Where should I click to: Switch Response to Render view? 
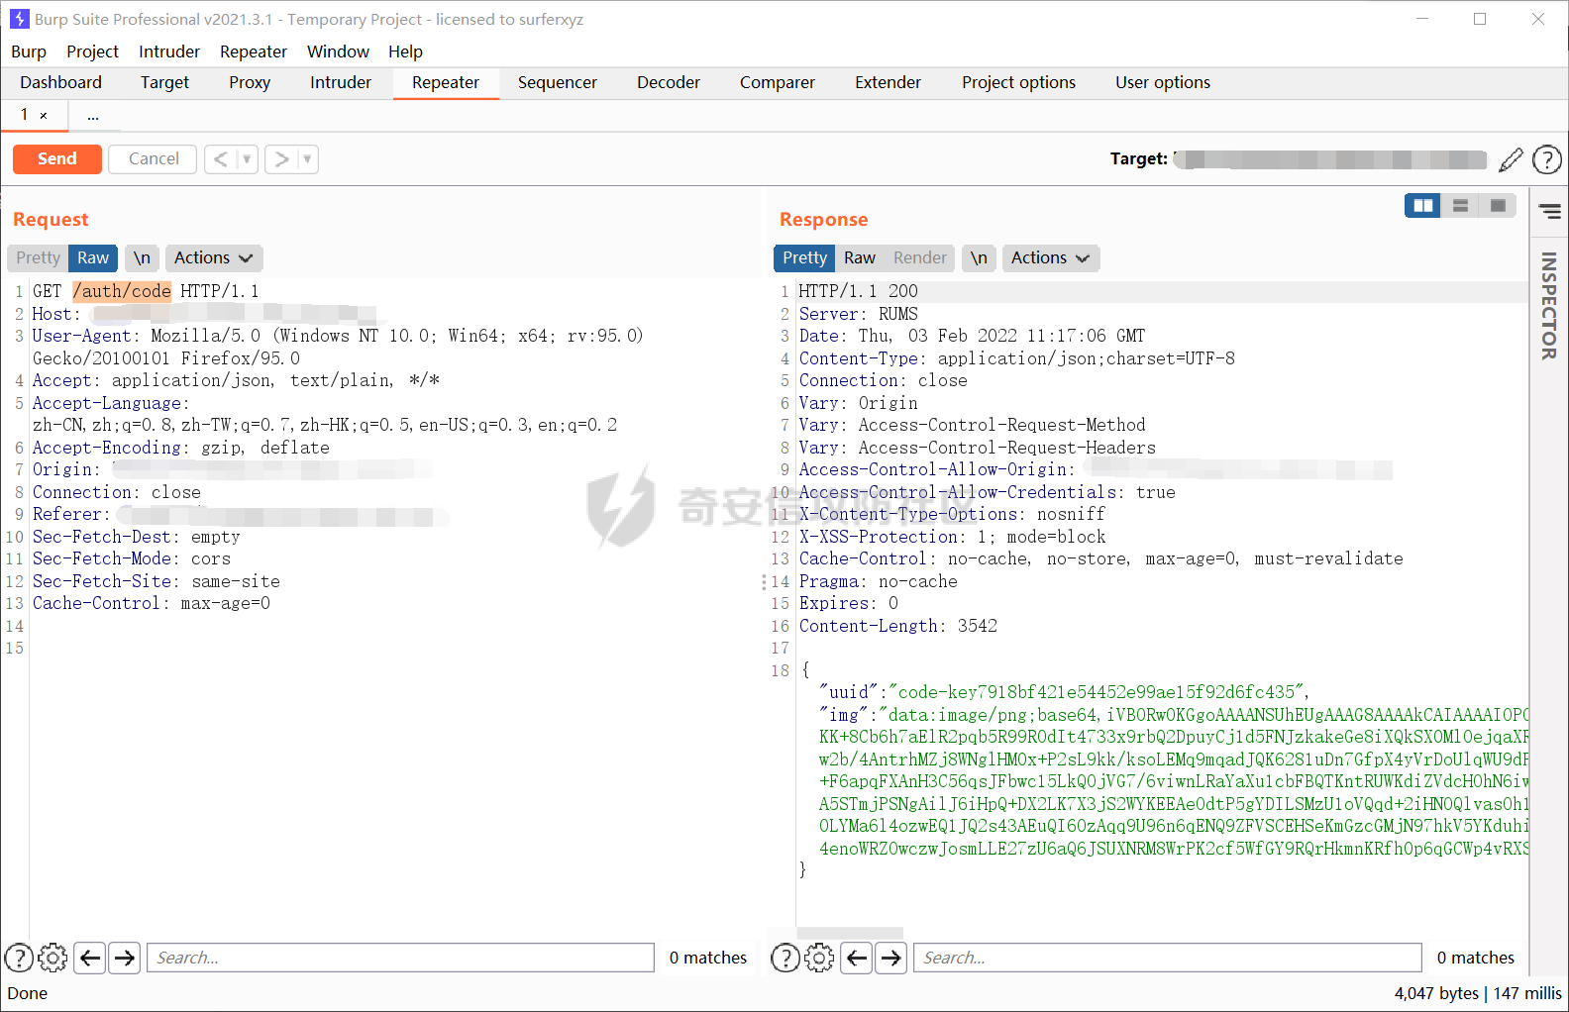point(920,258)
